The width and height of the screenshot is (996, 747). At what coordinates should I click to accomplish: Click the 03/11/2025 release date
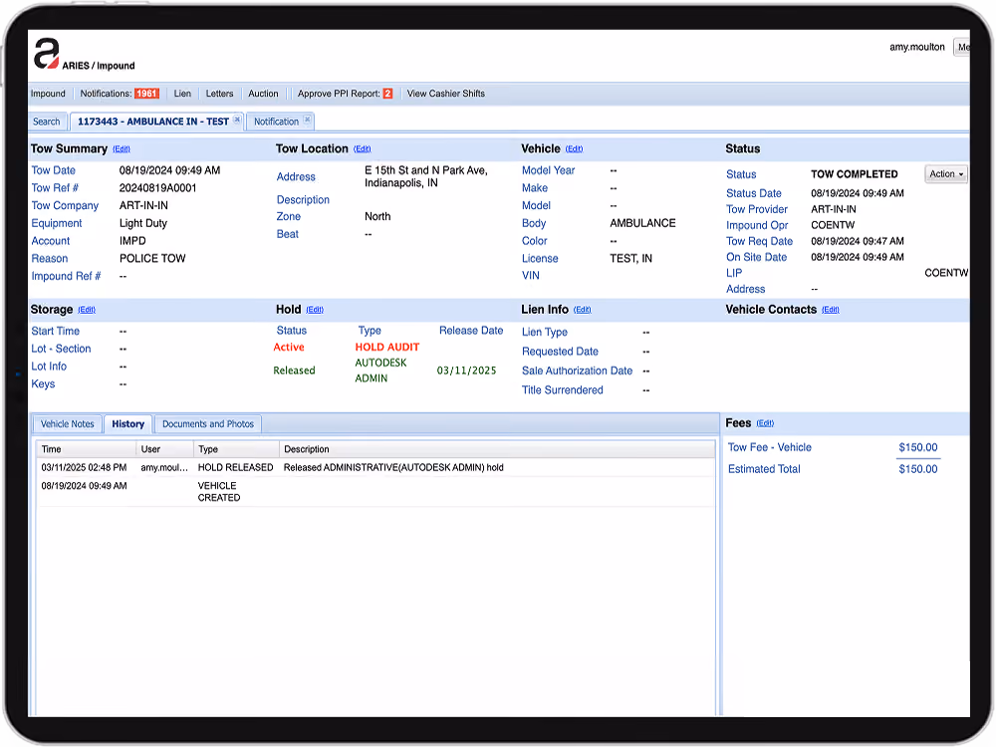pyautogui.click(x=467, y=371)
